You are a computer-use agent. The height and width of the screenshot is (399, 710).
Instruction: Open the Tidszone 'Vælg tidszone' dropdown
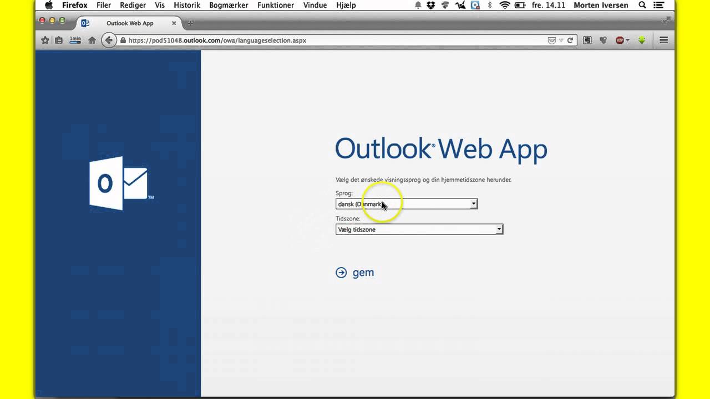[x=419, y=229]
